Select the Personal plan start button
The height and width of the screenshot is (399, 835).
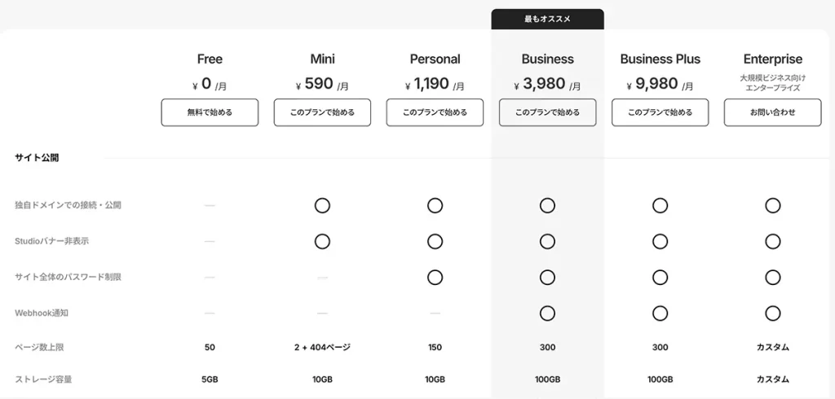point(435,112)
